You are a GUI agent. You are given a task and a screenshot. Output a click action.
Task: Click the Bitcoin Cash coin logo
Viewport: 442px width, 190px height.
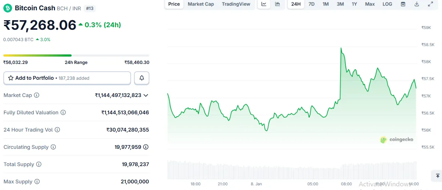8,8
